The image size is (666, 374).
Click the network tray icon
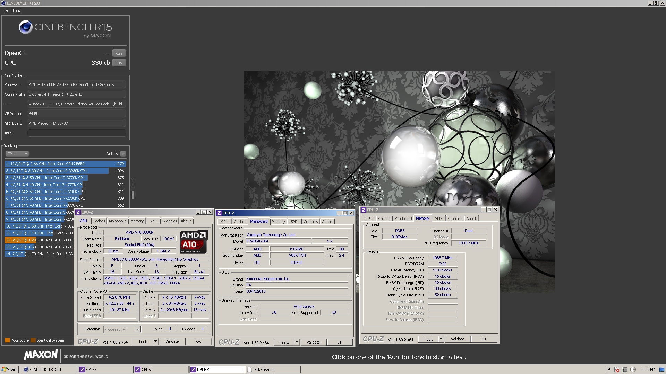(625, 369)
